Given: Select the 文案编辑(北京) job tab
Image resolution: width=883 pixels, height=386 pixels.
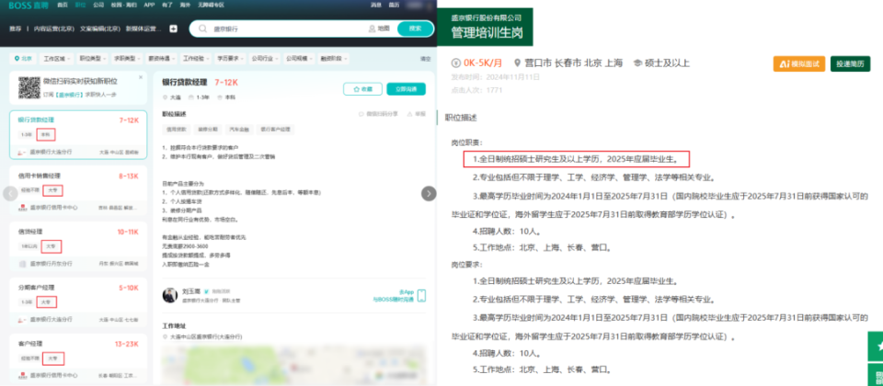Looking at the screenshot, I should 100,28.
